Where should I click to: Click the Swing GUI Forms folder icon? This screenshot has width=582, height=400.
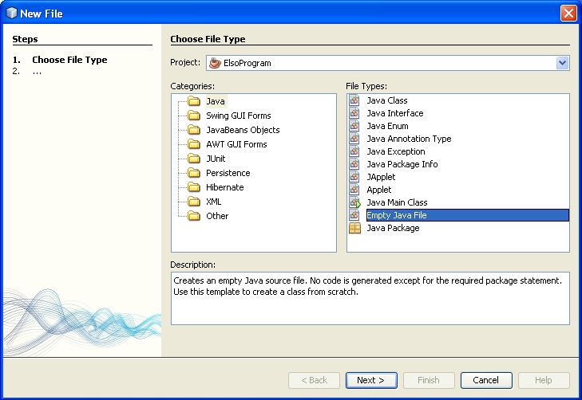click(193, 116)
